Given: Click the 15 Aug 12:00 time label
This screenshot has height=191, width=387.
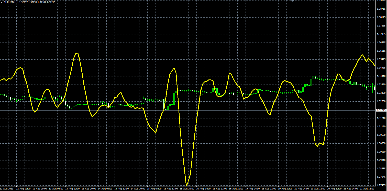Looking at the screenshot, I should (x=171, y=189).
